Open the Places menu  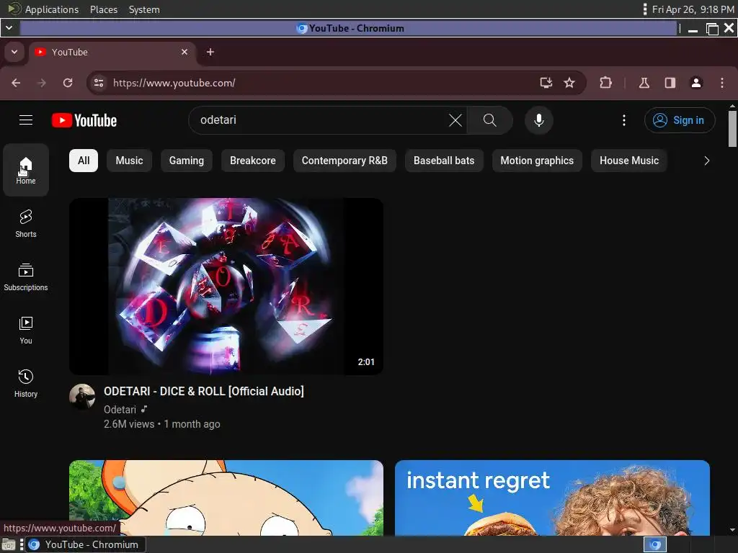click(x=104, y=9)
